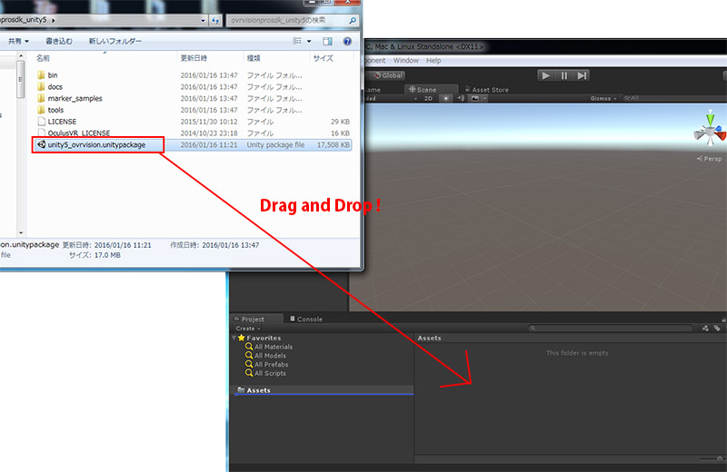Click the Explorer help question mark icon
Image resolution: width=727 pixels, height=472 pixels.
(348, 41)
